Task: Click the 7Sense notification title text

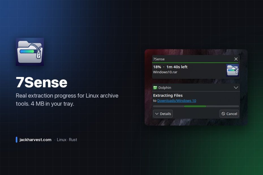Action: coord(159,59)
